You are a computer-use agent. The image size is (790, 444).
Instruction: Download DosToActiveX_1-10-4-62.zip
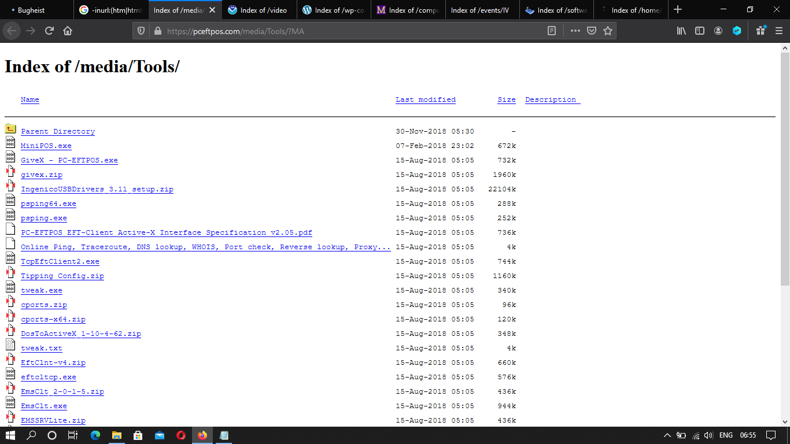coord(81,334)
